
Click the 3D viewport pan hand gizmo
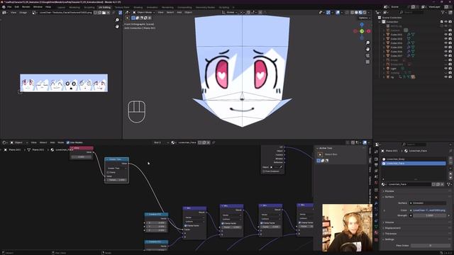point(367,49)
